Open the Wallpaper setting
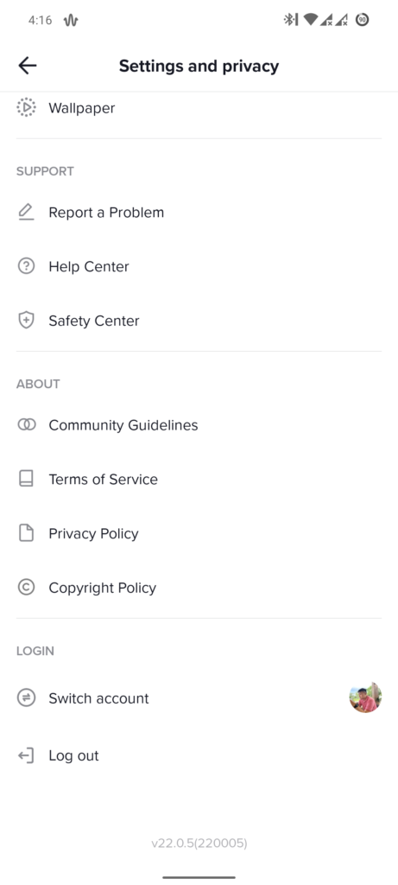Viewport: 398px width, 885px height. [199, 108]
